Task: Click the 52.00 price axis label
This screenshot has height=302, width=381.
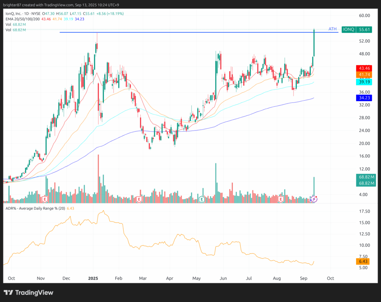Action: click(x=365, y=41)
